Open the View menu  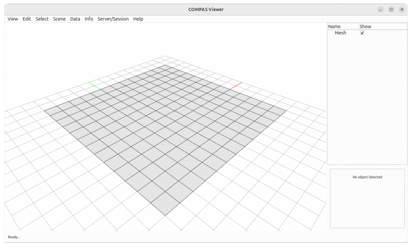click(12, 19)
